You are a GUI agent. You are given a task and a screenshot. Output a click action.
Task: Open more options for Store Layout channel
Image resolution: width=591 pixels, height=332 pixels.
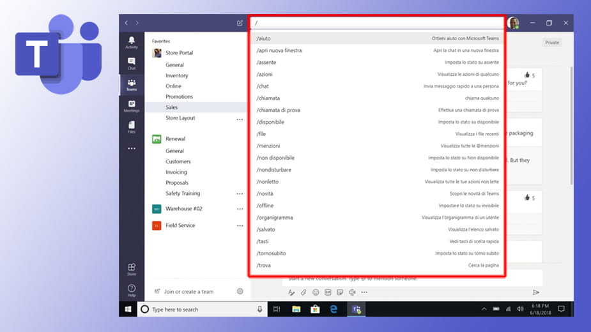[240, 119]
